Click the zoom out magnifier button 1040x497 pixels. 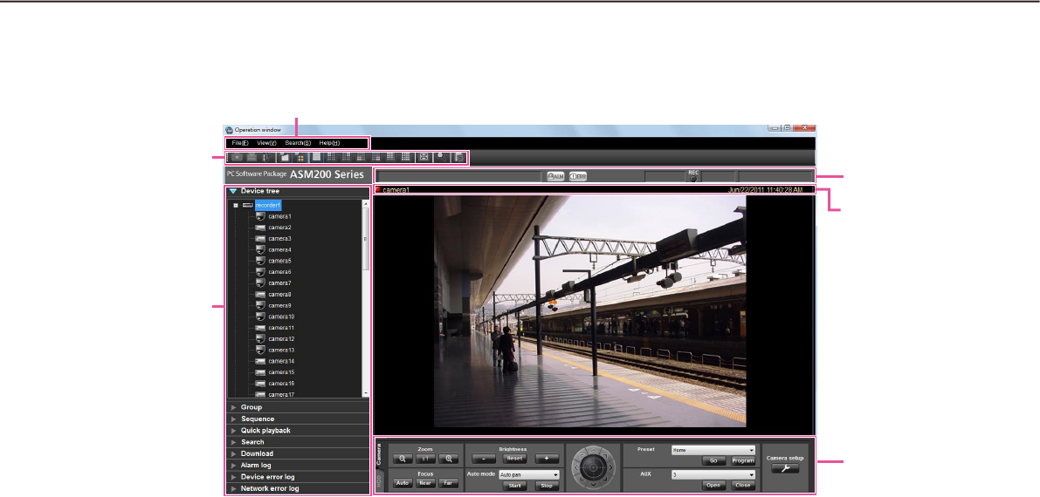402,458
